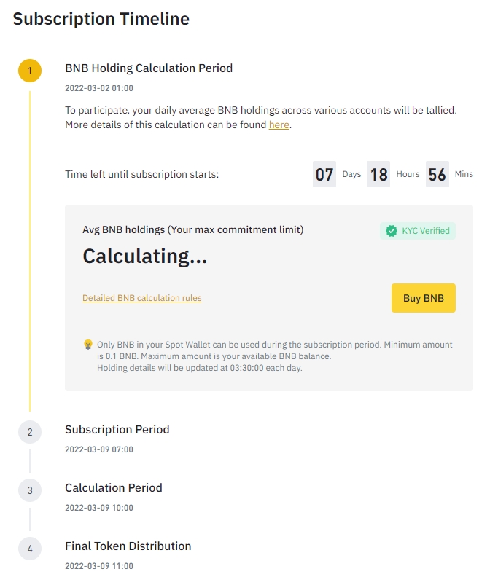Screen dimensions: 490x585
Task: Click the Calculation Period step title
Action: pyautogui.click(x=114, y=488)
